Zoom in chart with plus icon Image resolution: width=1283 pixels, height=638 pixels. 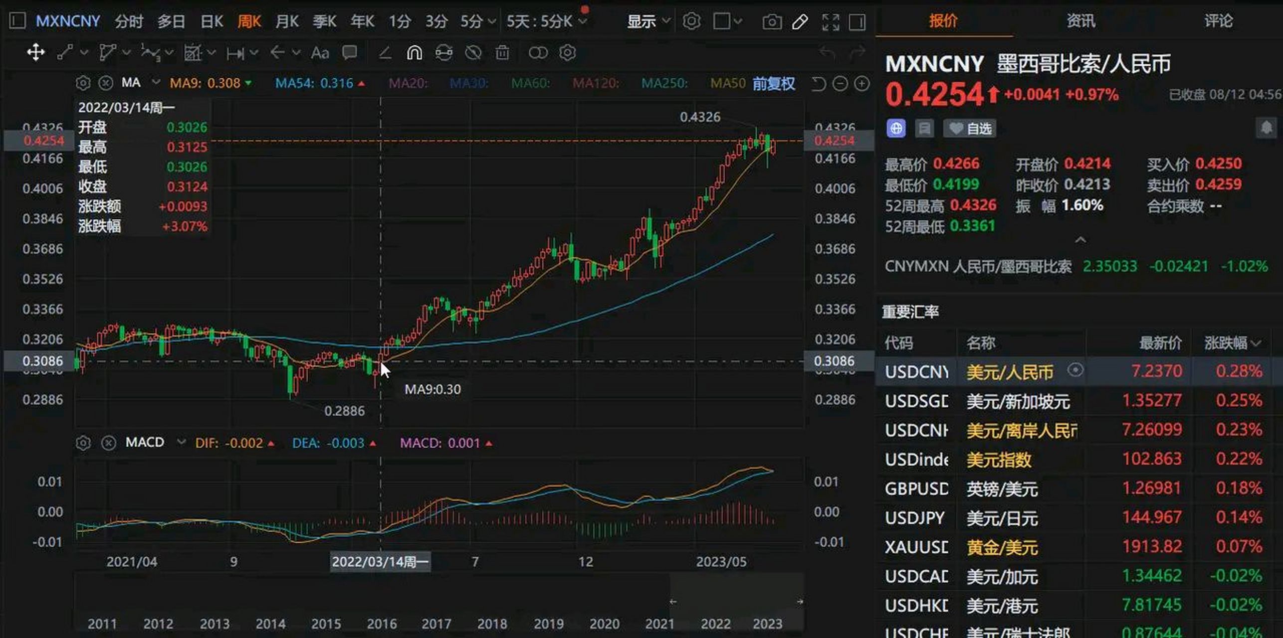(862, 84)
